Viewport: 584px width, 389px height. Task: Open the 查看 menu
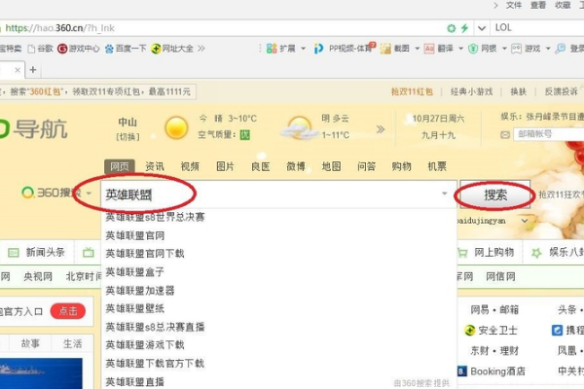538,5
